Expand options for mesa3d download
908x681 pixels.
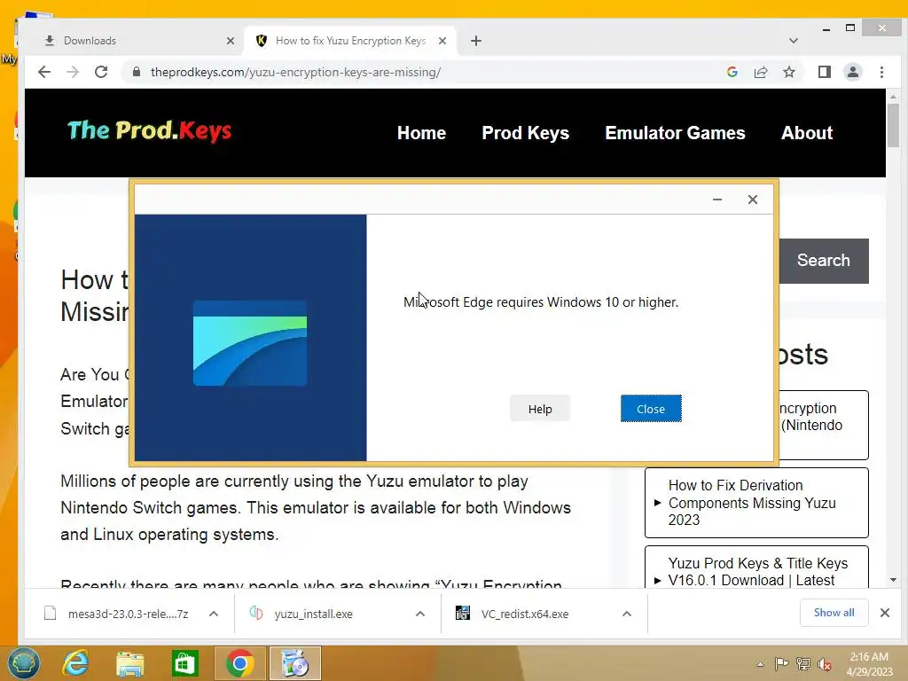click(x=214, y=614)
